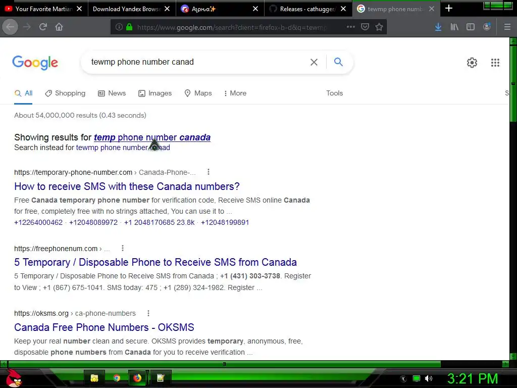Select the Images results tab

pyautogui.click(x=155, y=93)
